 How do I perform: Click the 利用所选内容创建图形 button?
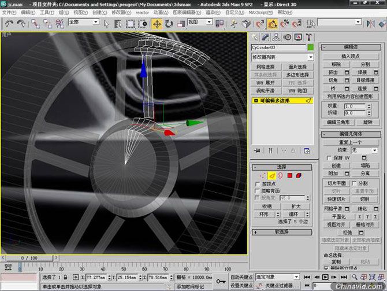[x=351, y=96]
